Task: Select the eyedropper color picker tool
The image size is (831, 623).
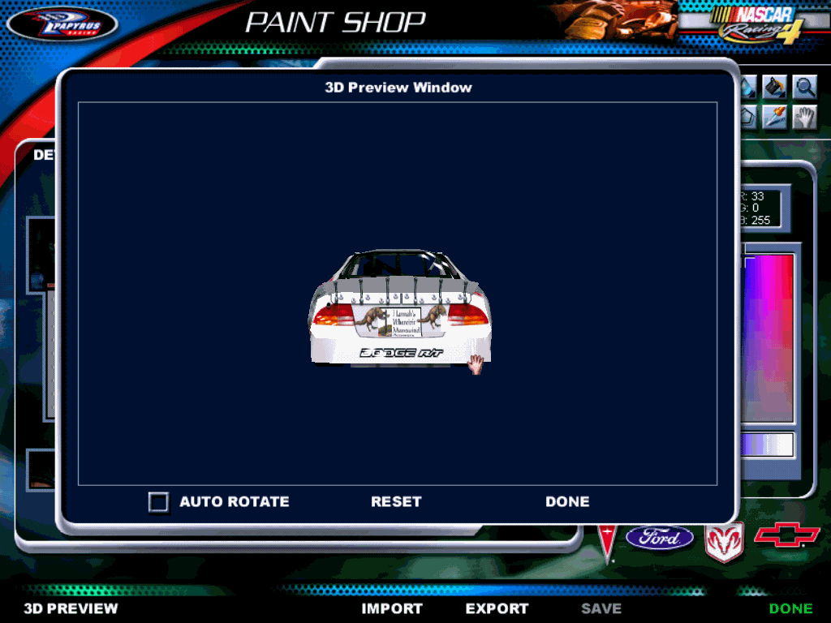Action: pyautogui.click(x=775, y=118)
